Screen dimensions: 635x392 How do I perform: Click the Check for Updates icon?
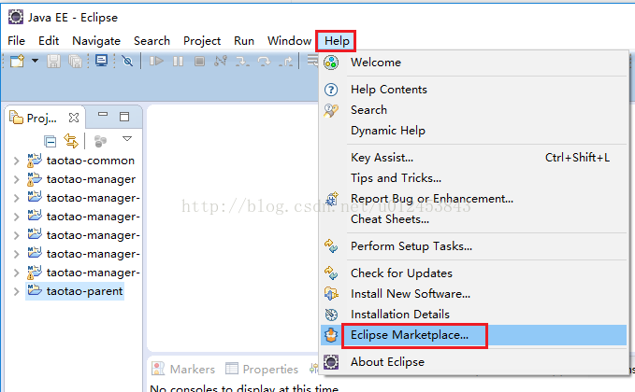[x=331, y=273]
